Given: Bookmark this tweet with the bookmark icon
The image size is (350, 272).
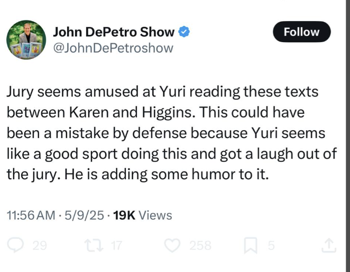Looking at the screenshot, I should pos(252,245).
